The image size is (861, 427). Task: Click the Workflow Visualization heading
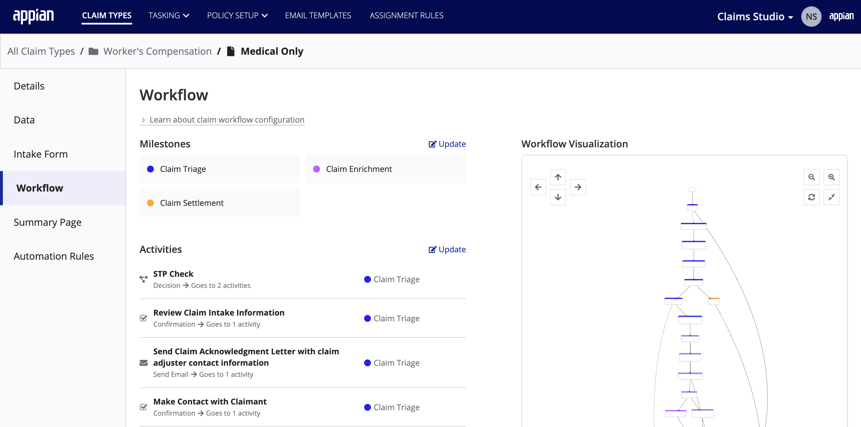(x=575, y=144)
